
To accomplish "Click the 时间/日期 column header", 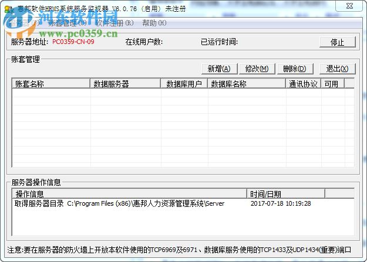I will click(286, 194).
